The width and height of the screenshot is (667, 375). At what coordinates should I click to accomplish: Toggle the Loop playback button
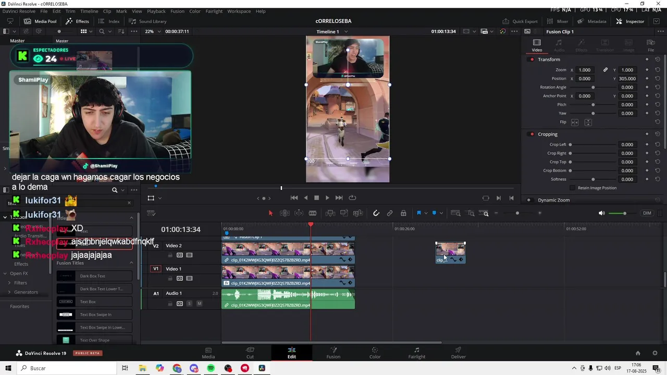point(352,198)
